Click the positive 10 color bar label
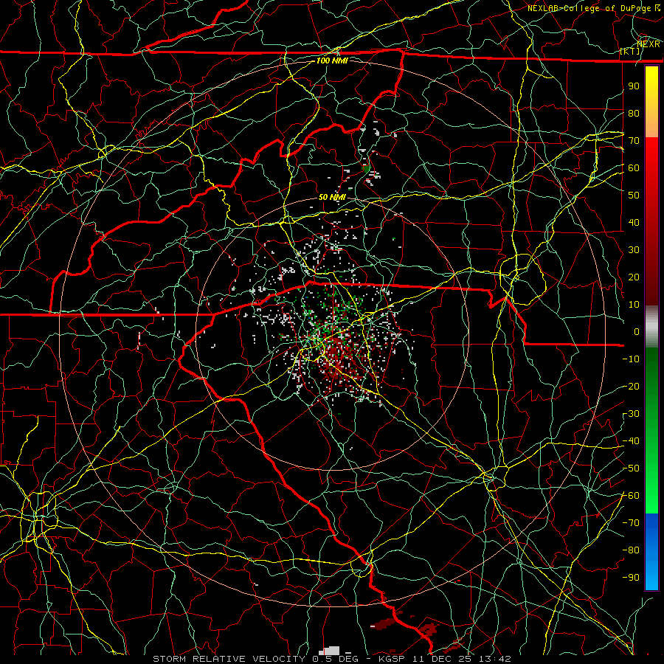 click(x=634, y=305)
